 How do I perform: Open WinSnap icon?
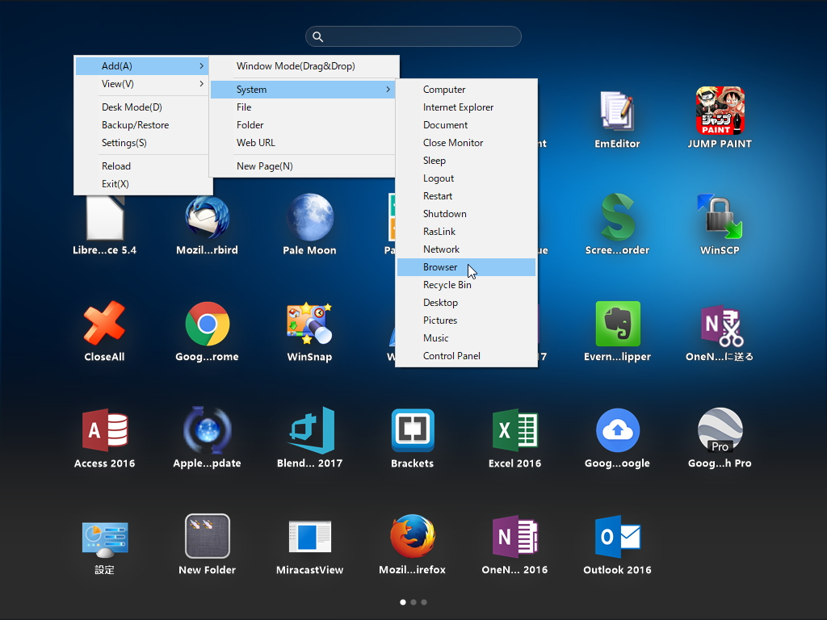pos(309,324)
